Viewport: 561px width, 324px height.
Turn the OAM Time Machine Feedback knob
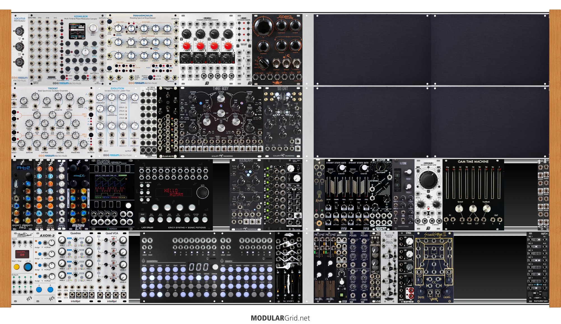[x=486, y=208]
